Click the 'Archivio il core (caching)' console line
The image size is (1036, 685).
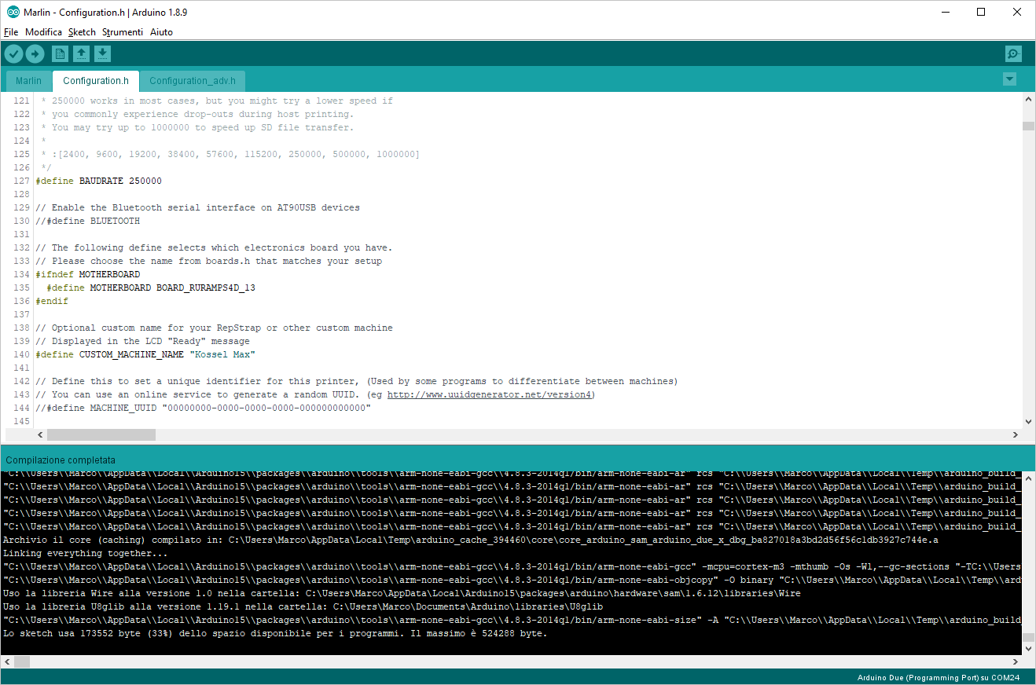(470, 540)
